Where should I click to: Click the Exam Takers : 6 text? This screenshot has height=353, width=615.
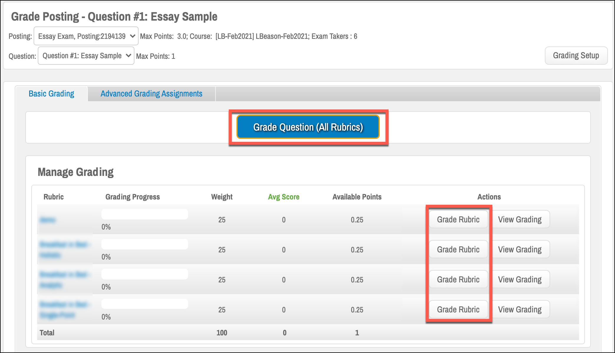334,36
